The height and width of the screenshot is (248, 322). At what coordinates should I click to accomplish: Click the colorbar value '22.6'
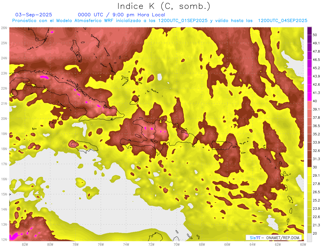(x=316, y=217)
